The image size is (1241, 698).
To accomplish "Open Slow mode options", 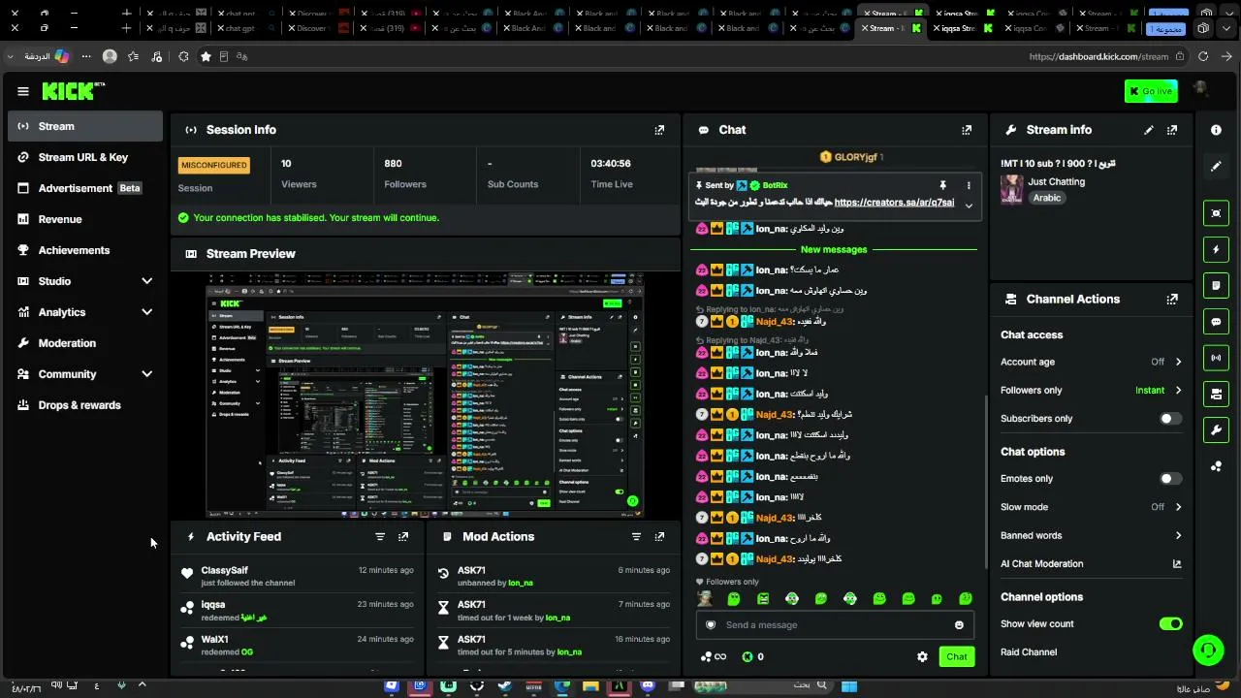I will [x=1091, y=507].
